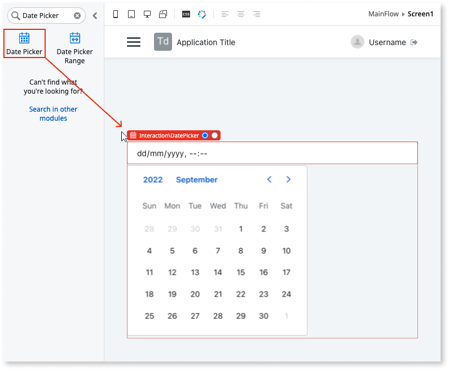Click the MainFlow breadcrumb item
Viewport: 449px width, 370px height.
click(x=382, y=14)
